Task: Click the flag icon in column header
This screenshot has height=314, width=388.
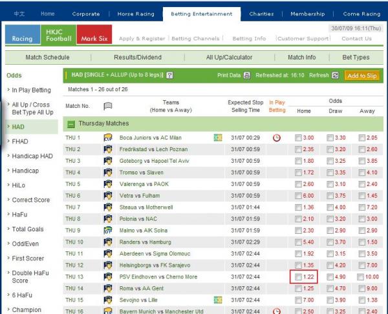Action: [x=108, y=106]
